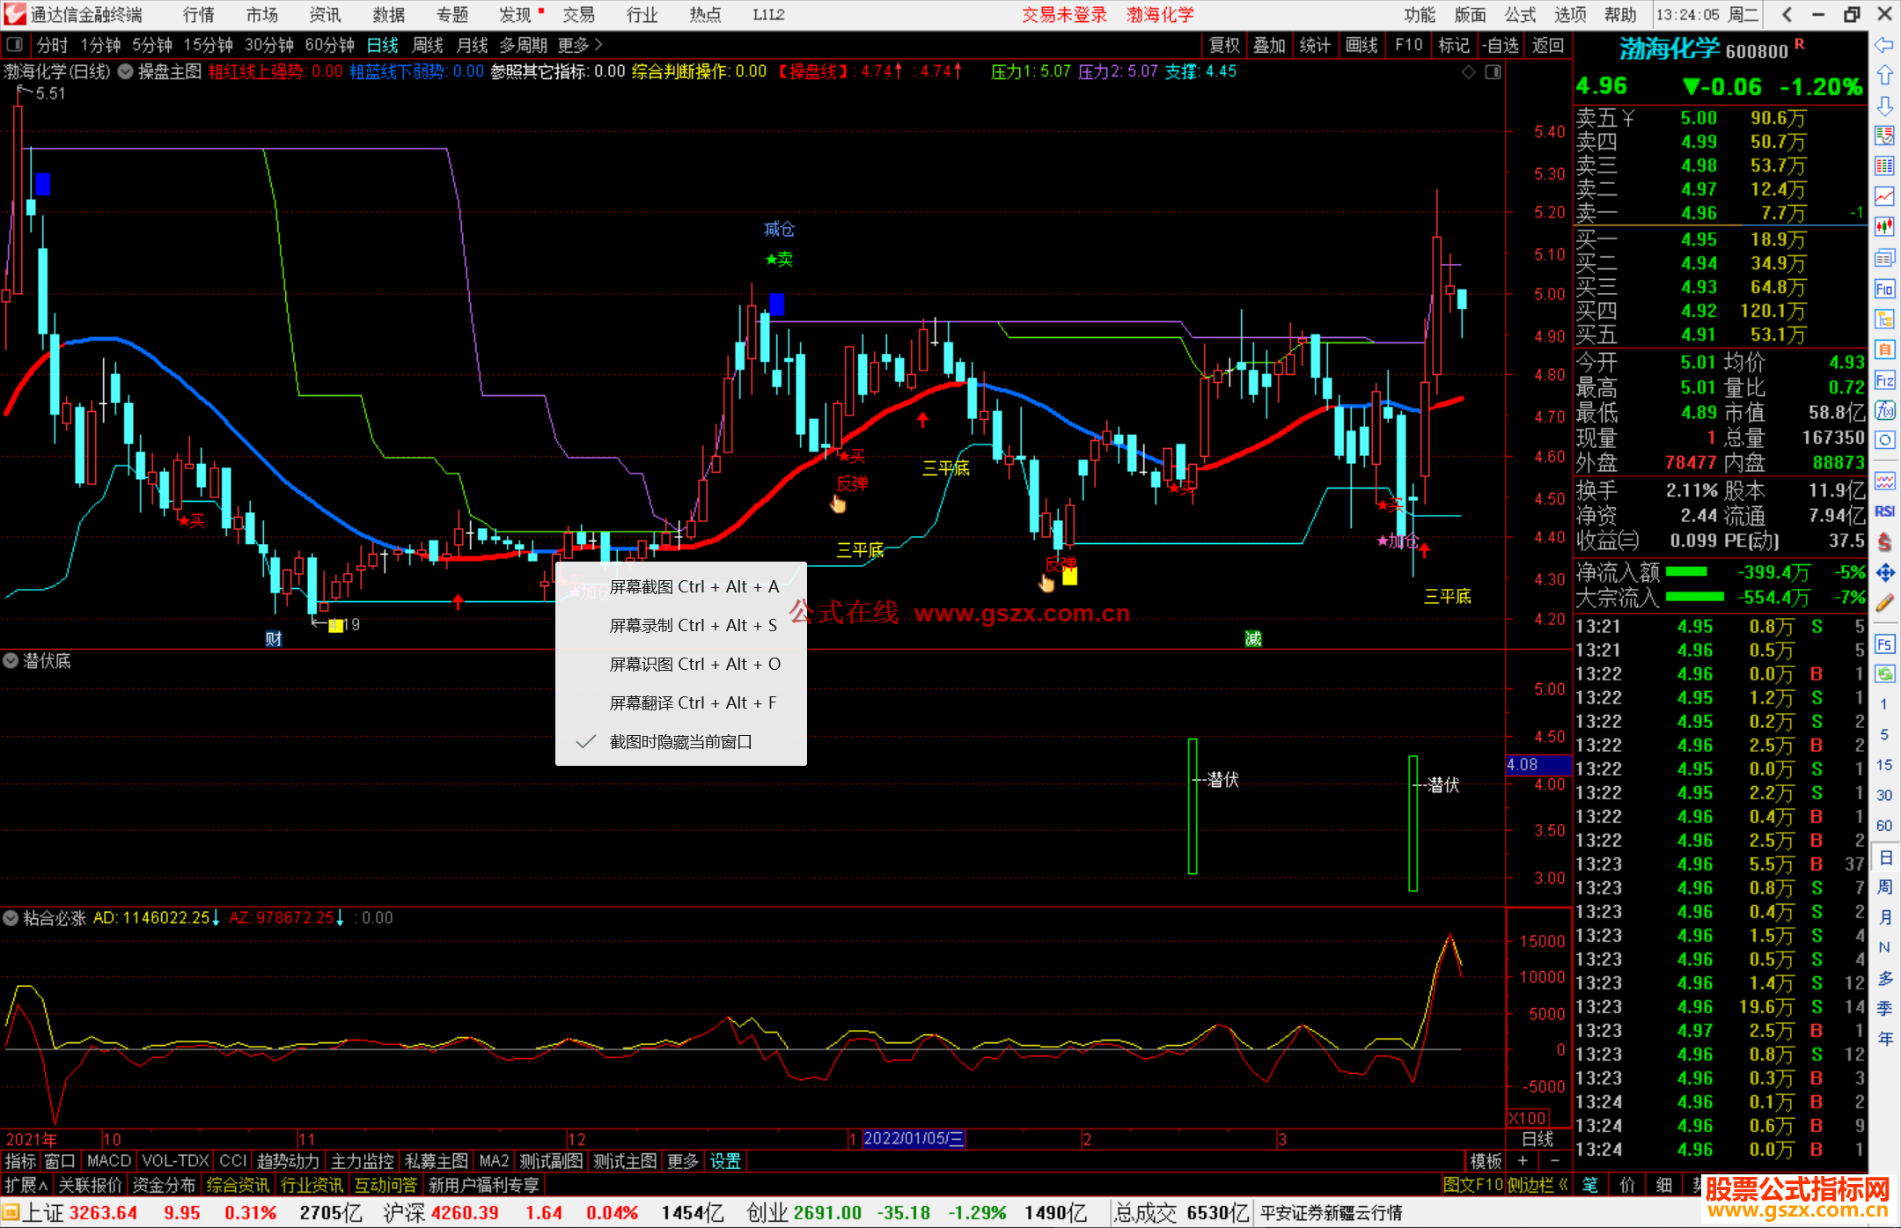Click the 画线 draw line button
The image size is (1901, 1228).
pos(1362,45)
